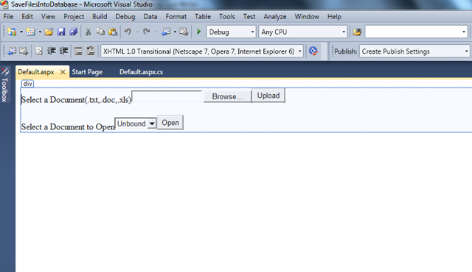Click the Paste clipboard icon
The image size is (472, 272).
[x=113, y=32]
